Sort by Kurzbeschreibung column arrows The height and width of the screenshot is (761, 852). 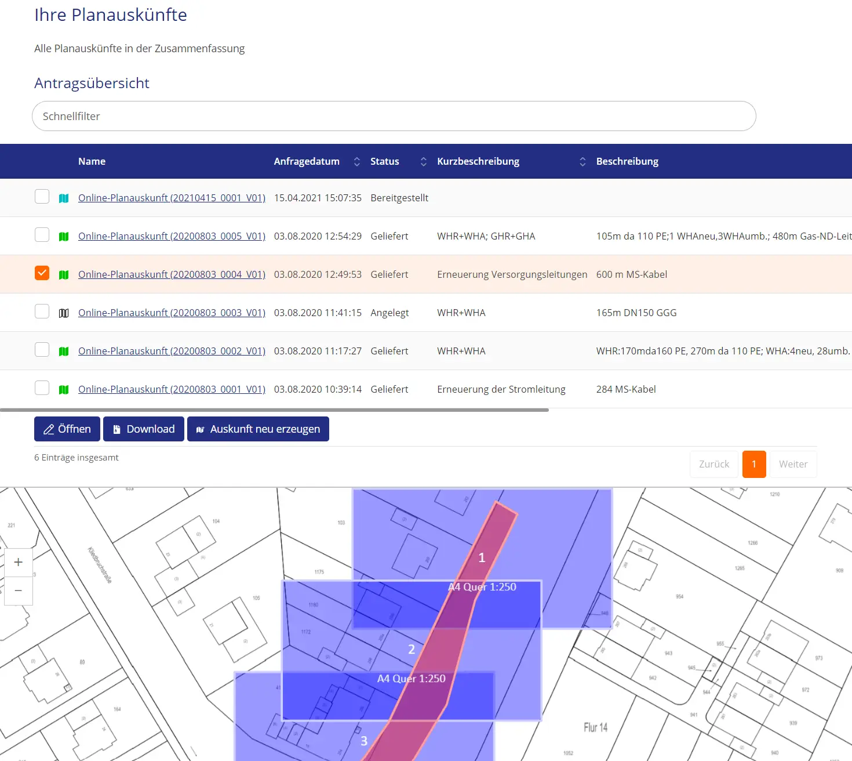[582, 162]
